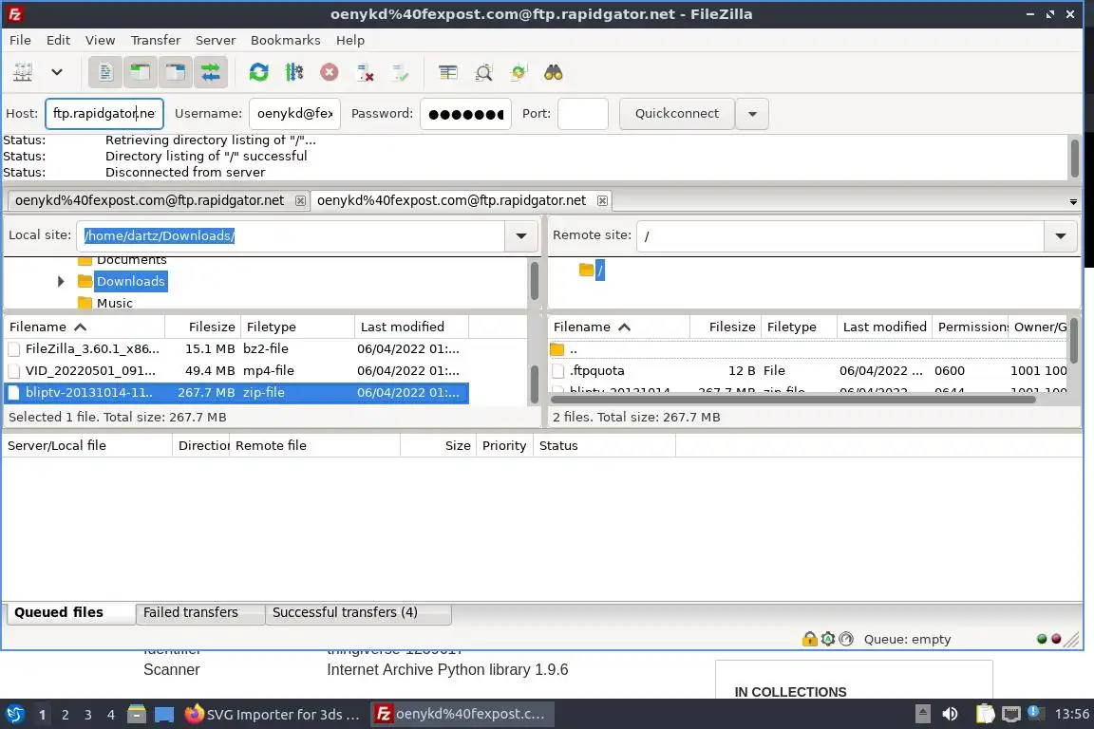The image size is (1094, 729).
Task: Click the encryption lock status icon
Action: click(809, 639)
